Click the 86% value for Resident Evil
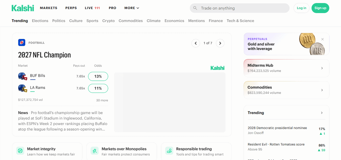The width and height of the screenshot is (341, 160). (x=322, y=145)
